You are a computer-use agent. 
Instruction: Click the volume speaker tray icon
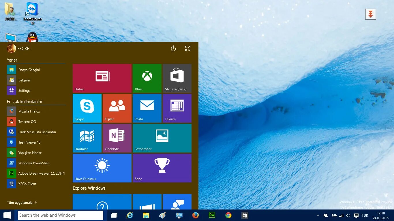(x=348, y=216)
